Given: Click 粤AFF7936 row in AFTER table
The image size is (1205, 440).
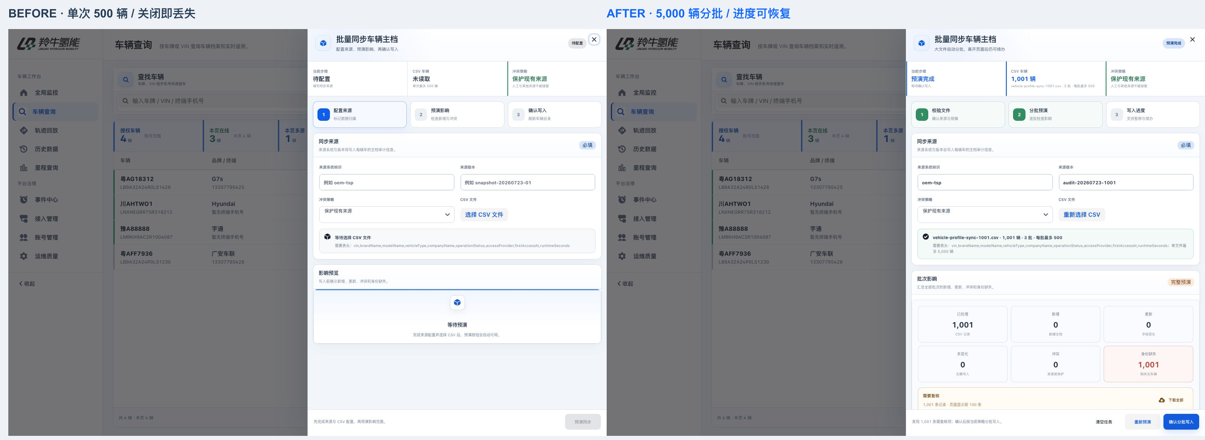Looking at the screenshot, I should pyautogui.click(x=808, y=257).
